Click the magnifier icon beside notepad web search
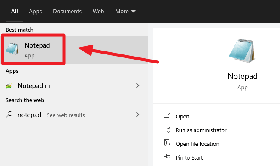Screen dimensions: 280x166 point(9,115)
